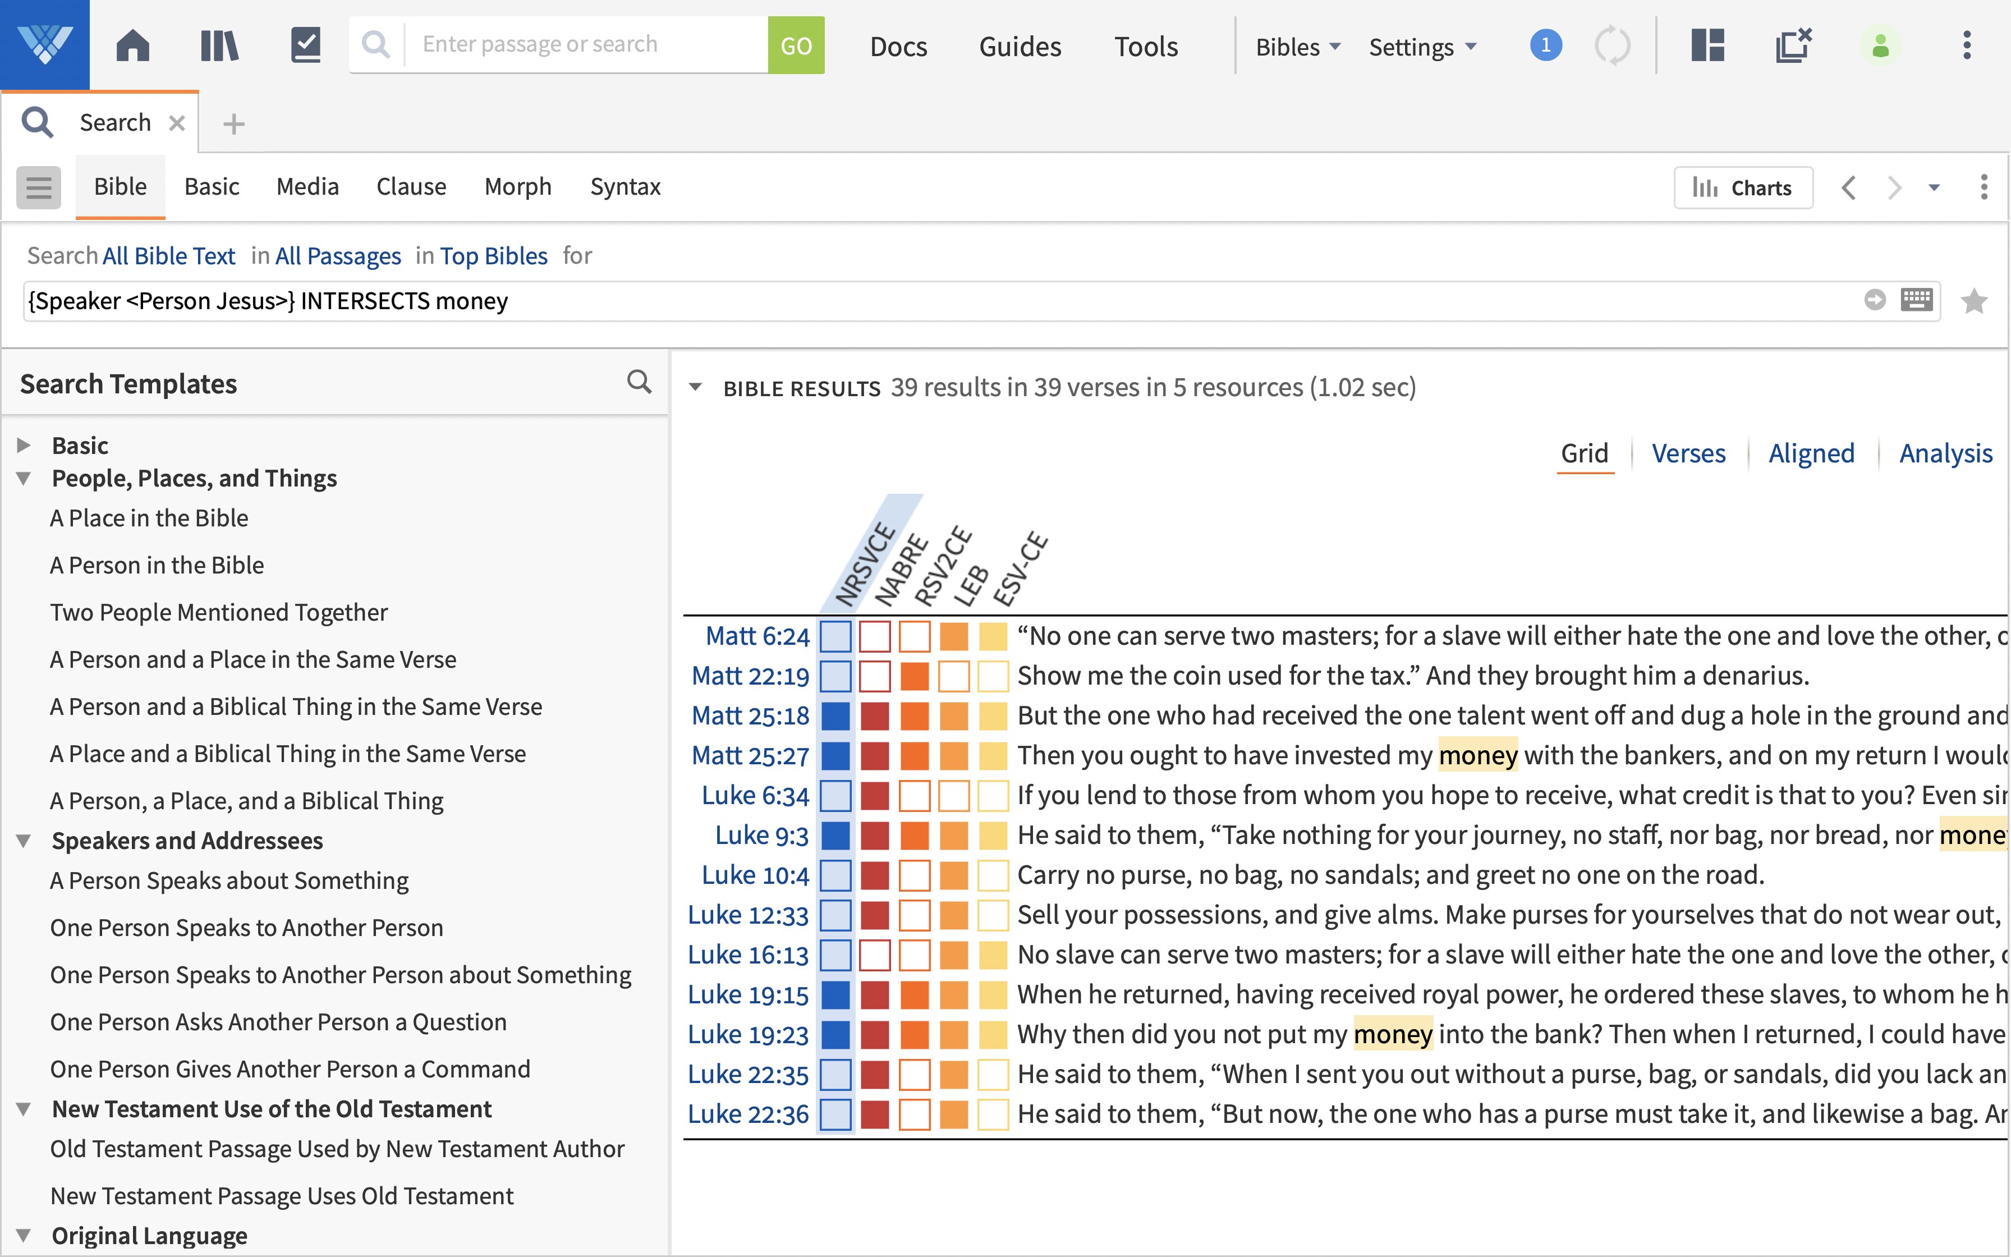Image resolution: width=2011 pixels, height=1257 pixels.
Task: Open the Luke 9:3 reference link
Action: [762, 836]
